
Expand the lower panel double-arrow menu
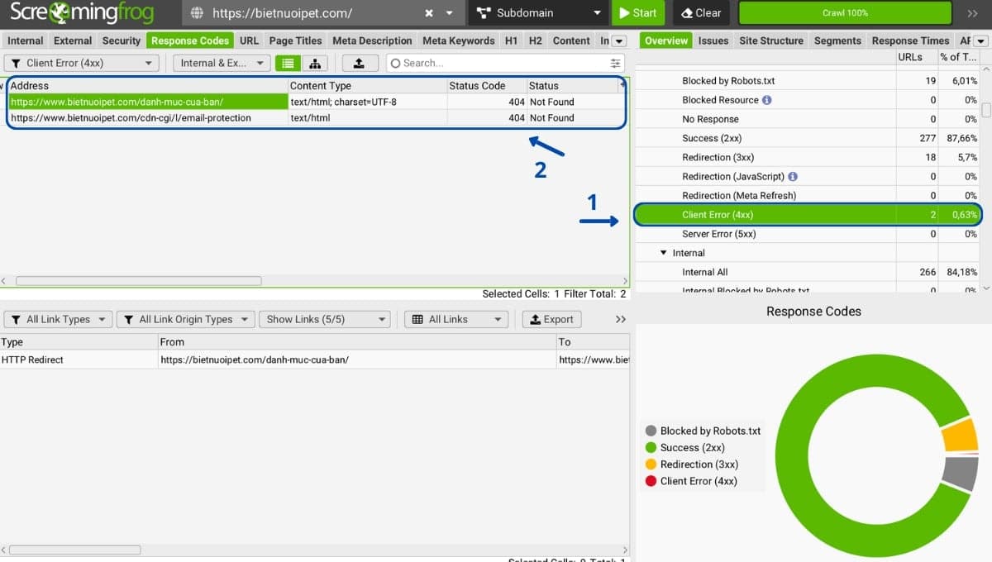point(621,319)
